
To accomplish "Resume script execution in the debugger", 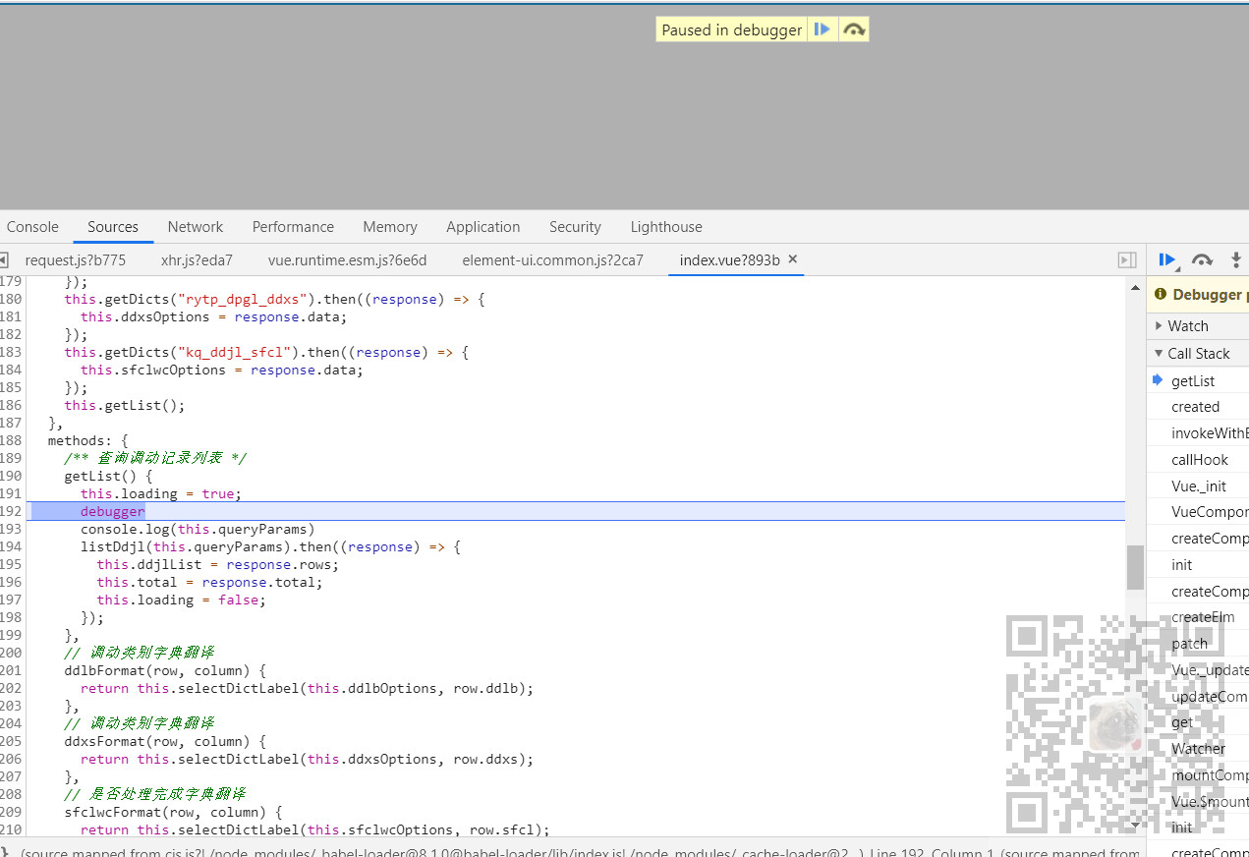I will (1167, 259).
